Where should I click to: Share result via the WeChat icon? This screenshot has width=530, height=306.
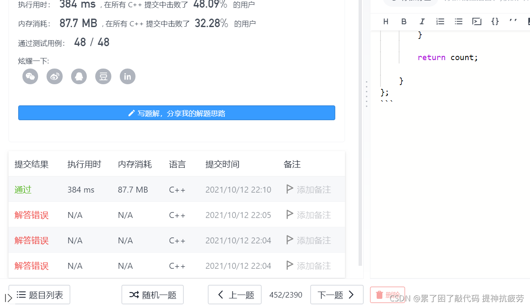tap(30, 77)
